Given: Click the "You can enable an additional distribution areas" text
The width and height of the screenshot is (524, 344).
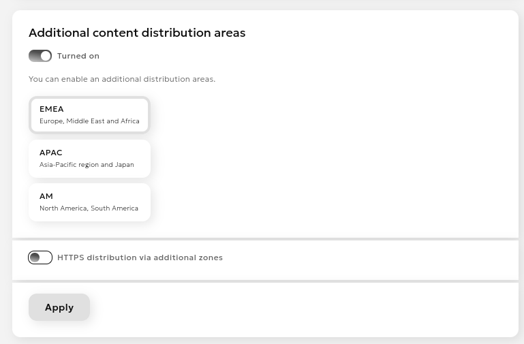Looking at the screenshot, I should [122, 79].
